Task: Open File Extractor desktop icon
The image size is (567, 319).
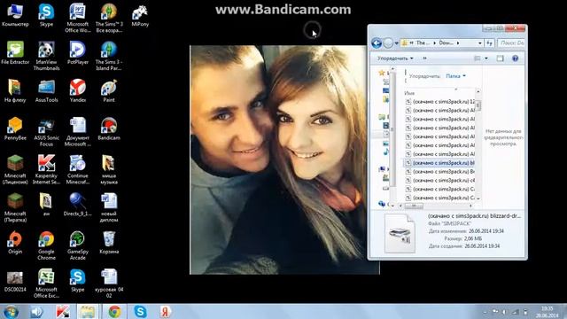Action: point(15,53)
